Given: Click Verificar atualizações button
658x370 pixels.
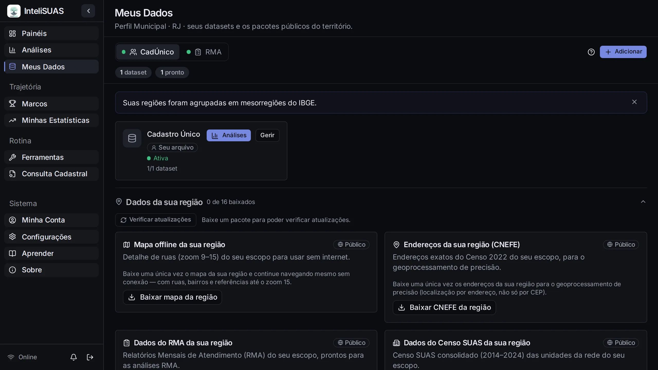Looking at the screenshot, I should pyautogui.click(x=156, y=220).
